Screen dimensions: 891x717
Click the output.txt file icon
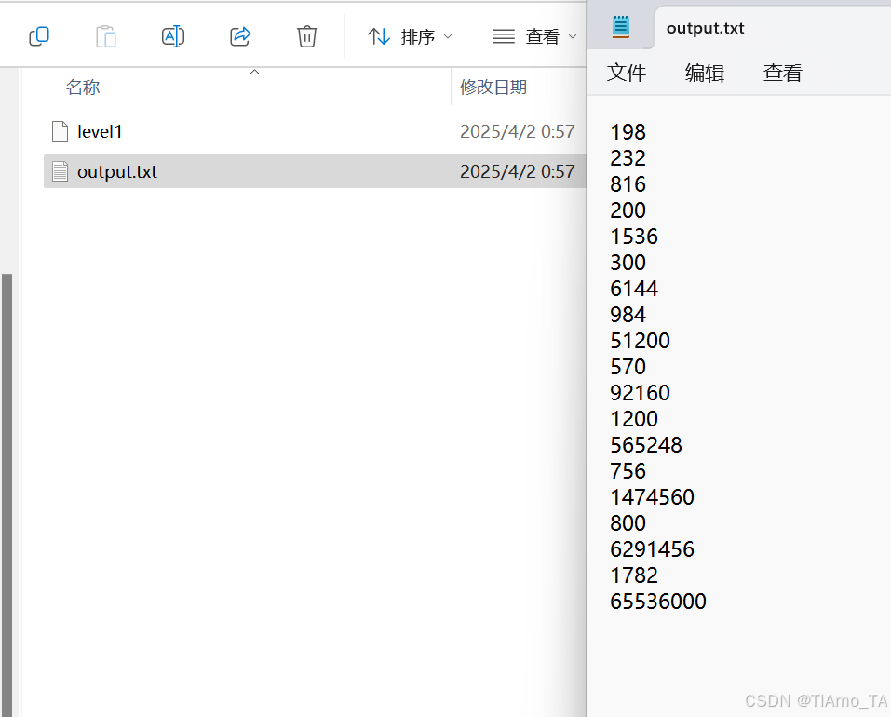[x=59, y=171]
